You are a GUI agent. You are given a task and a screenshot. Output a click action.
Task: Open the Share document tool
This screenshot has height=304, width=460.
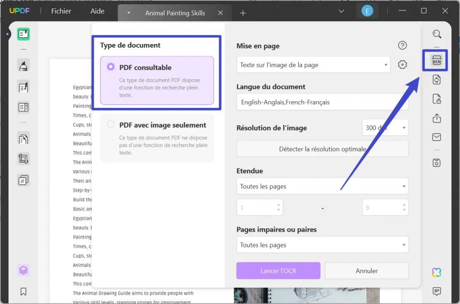point(436,118)
